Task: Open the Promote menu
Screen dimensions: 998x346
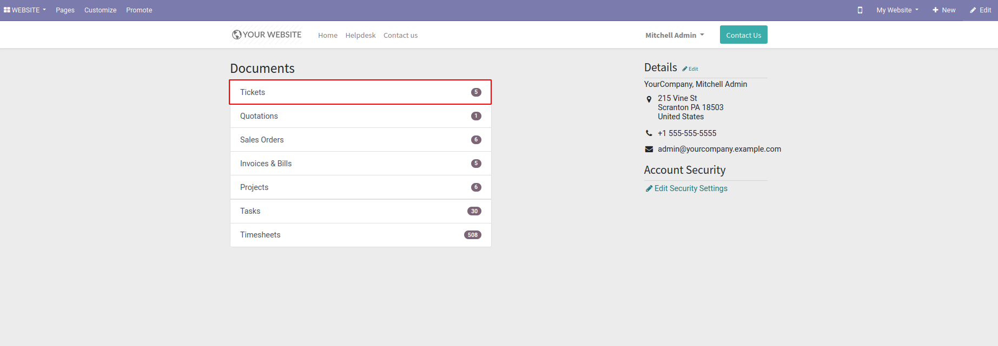Action: pyautogui.click(x=139, y=10)
